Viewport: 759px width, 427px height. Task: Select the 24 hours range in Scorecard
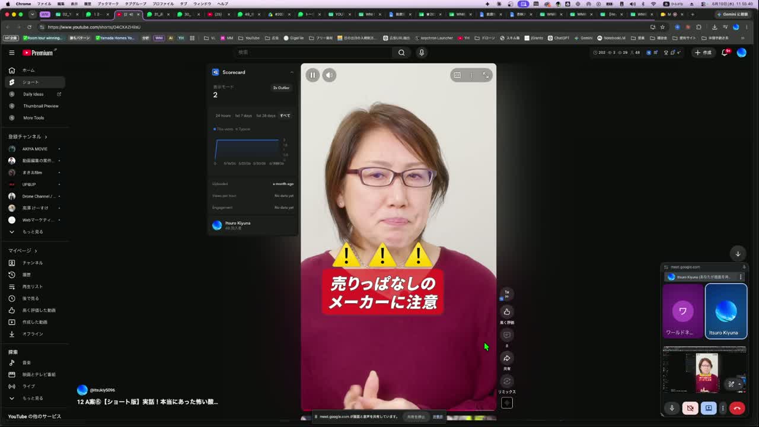(x=223, y=116)
